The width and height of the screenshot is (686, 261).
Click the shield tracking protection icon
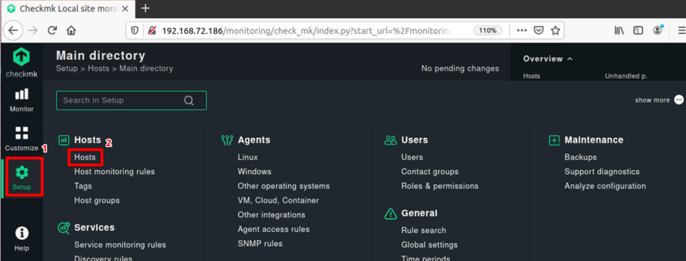click(x=134, y=30)
